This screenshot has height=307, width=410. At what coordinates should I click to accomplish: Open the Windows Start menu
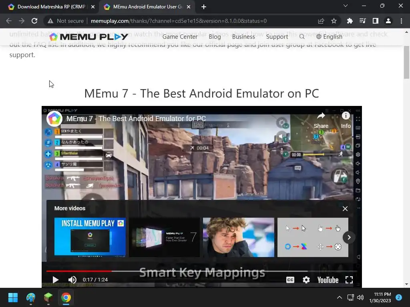[x=13, y=297]
